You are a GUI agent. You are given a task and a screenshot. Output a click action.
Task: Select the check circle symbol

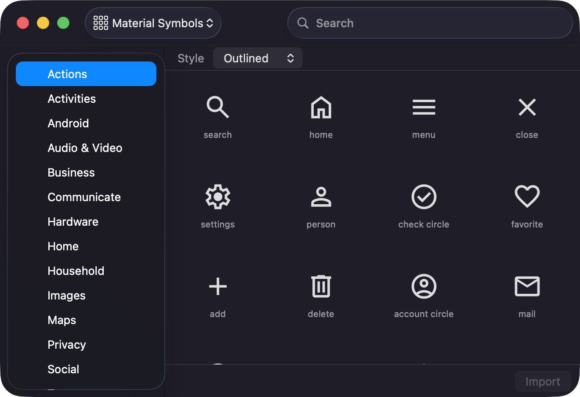pyautogui.click(x=424, y=197)
